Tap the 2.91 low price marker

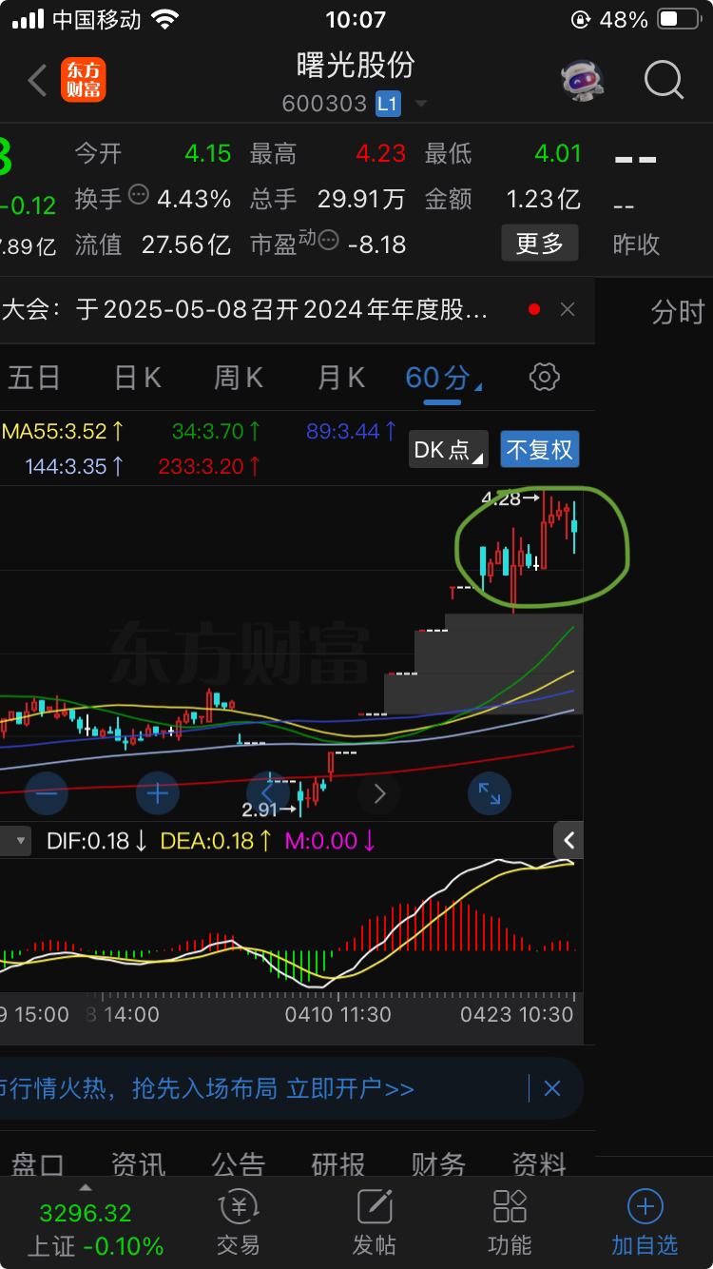click(x=270, y=810)
